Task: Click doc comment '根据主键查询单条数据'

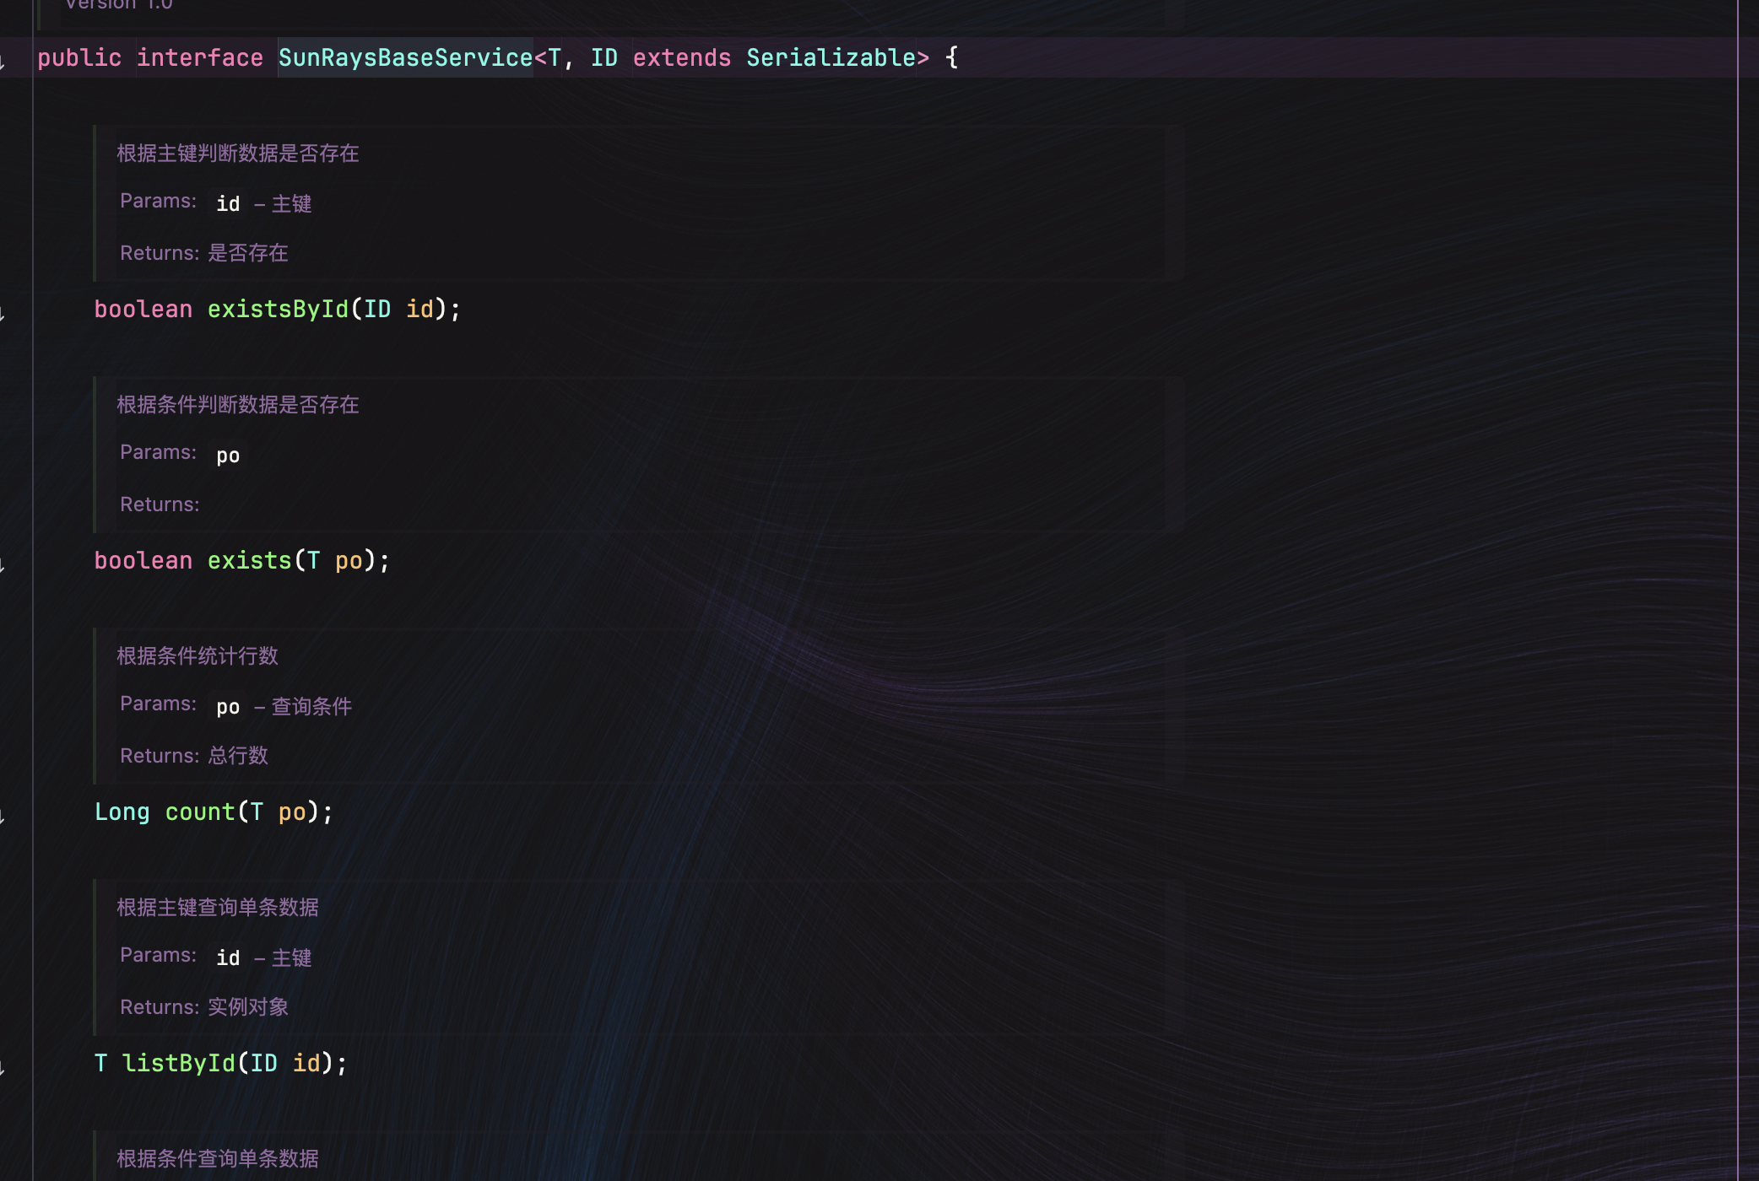Action: coord(218,907)
